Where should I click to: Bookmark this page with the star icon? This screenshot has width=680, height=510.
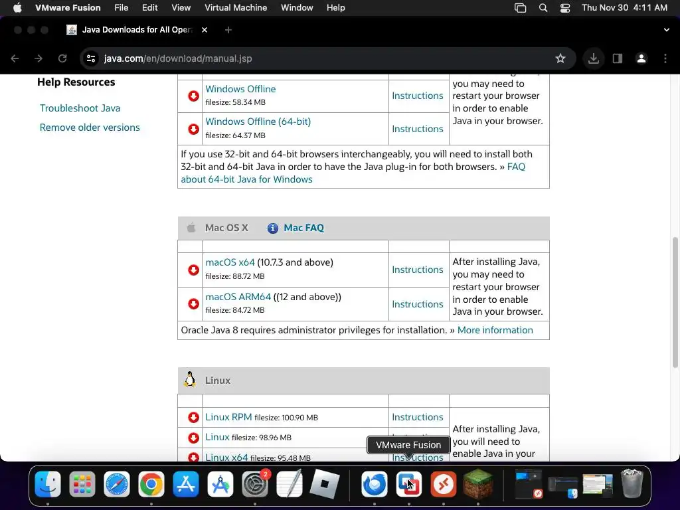(x=560, y=58)
